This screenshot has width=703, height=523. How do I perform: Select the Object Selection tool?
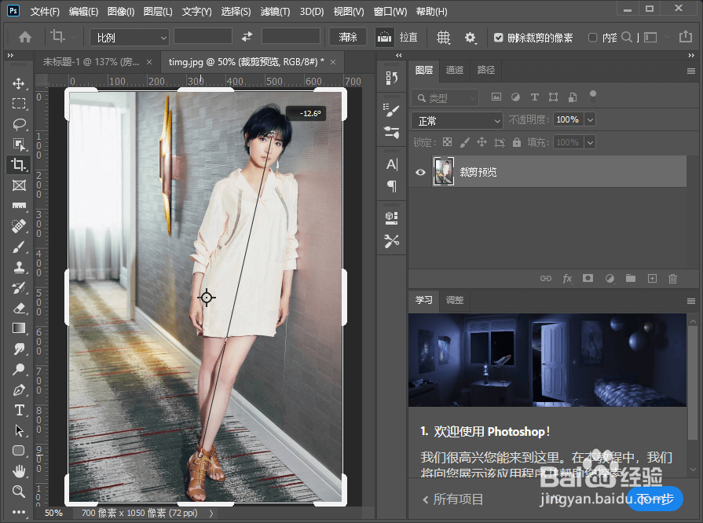tap(18, 144)
